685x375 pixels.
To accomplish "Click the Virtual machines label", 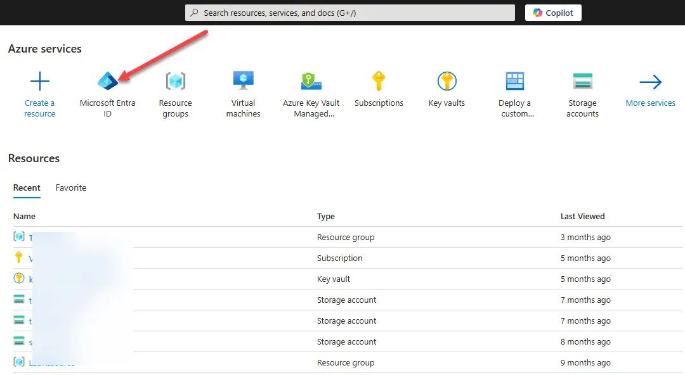I will [x=244, y=108].
